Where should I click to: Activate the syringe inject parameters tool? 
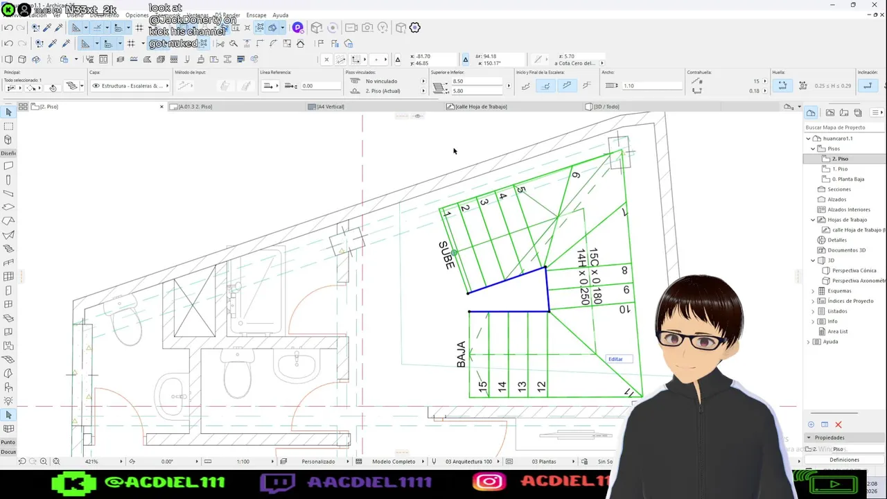click(x=58, y=28)
